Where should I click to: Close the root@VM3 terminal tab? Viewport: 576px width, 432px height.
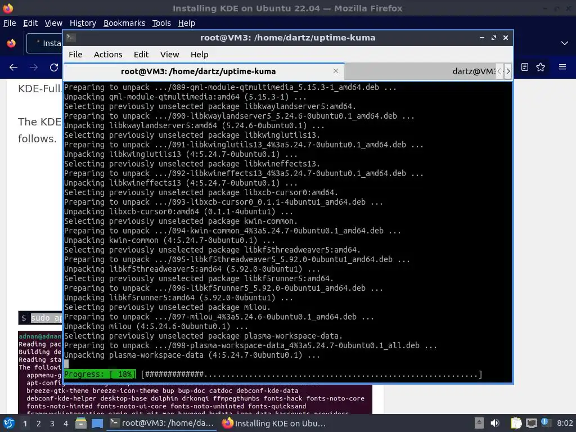tap(336, 71)
